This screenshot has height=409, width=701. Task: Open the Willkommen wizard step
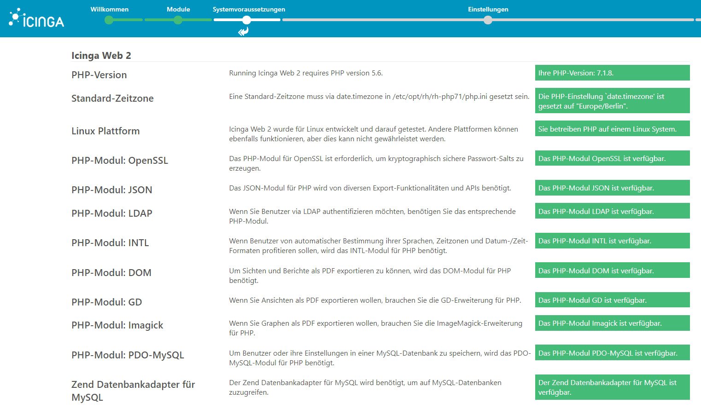[110, 9]
